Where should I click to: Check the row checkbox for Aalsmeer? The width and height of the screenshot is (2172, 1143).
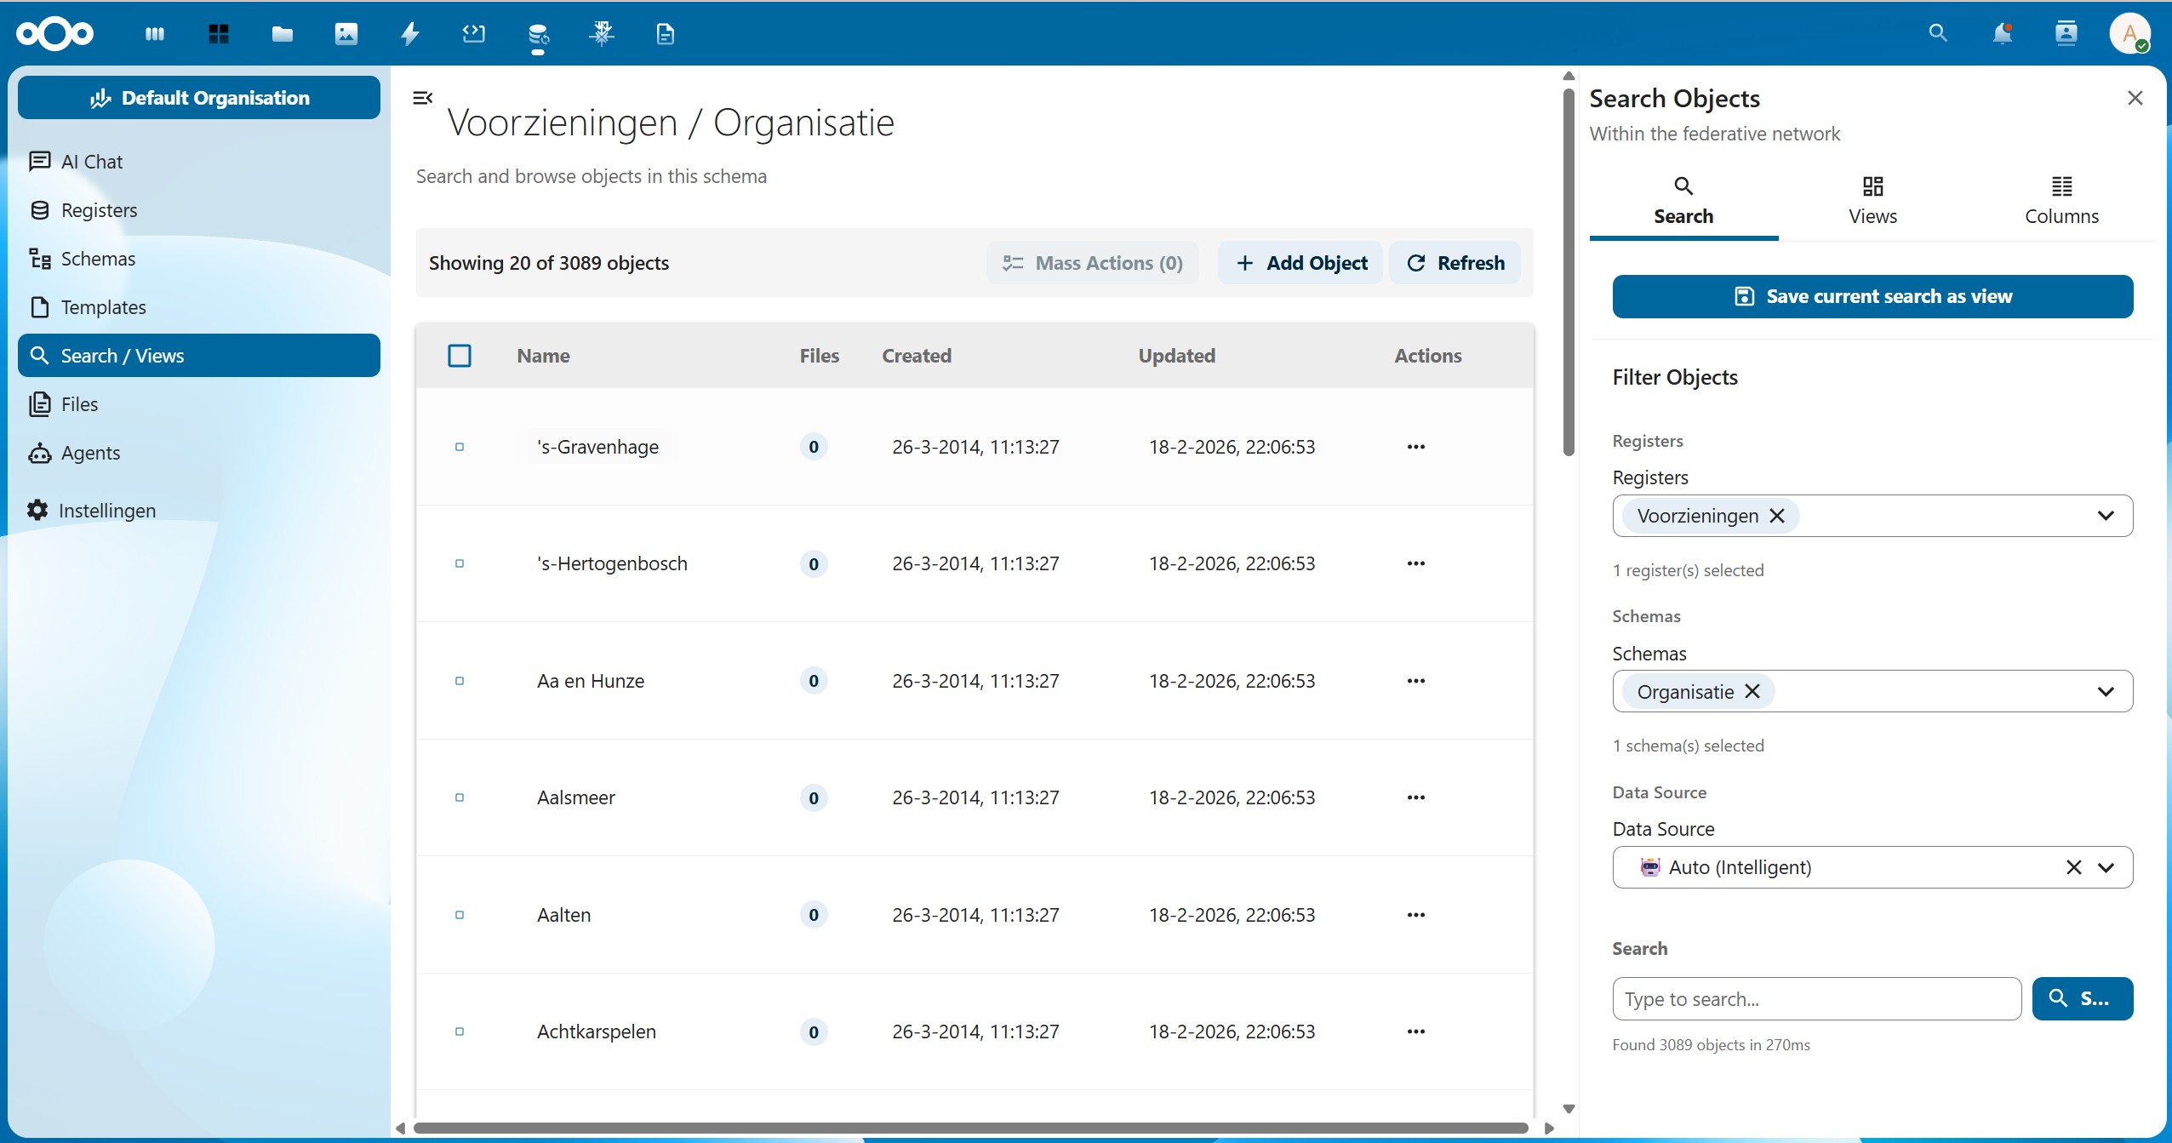(460, 797)
